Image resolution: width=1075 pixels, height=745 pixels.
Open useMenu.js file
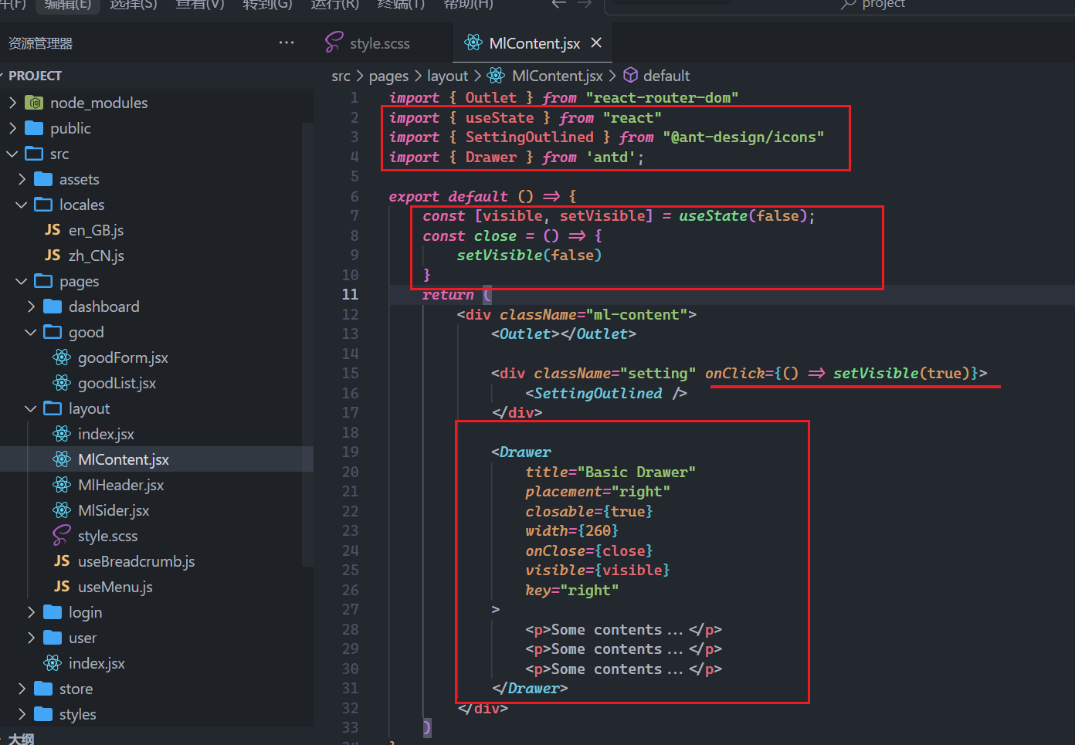pyautogui.click(x=115, y=587)
